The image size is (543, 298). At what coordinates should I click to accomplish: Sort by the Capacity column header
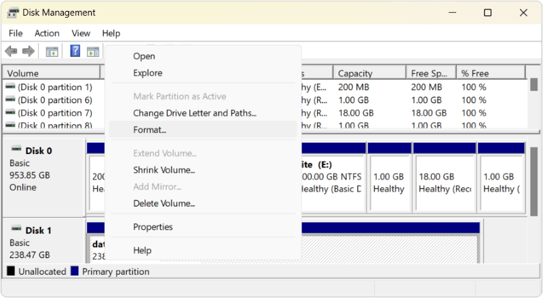(369, 73)
